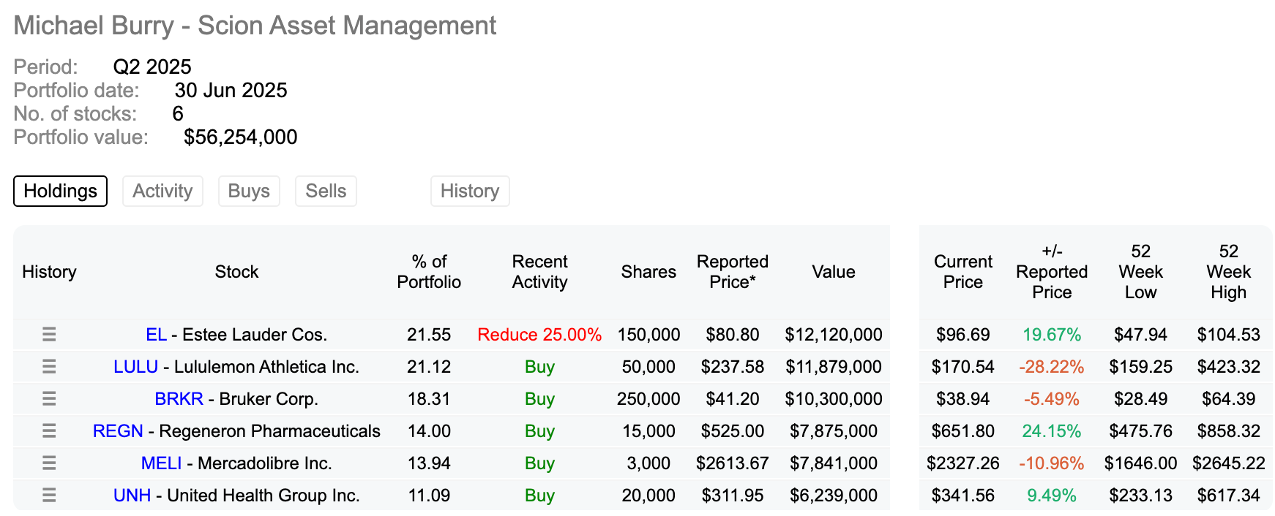Screen dimensions: 1275x516
Task: Open the UNH ticker link
Action: pos(132,496)
